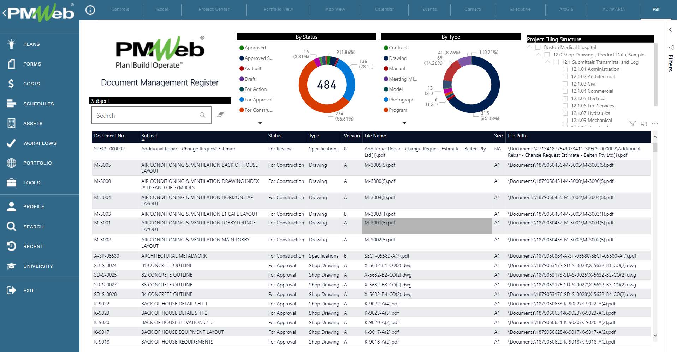
Task: Click the share icon above Filters pane
Action: click(x=671, y=47)
